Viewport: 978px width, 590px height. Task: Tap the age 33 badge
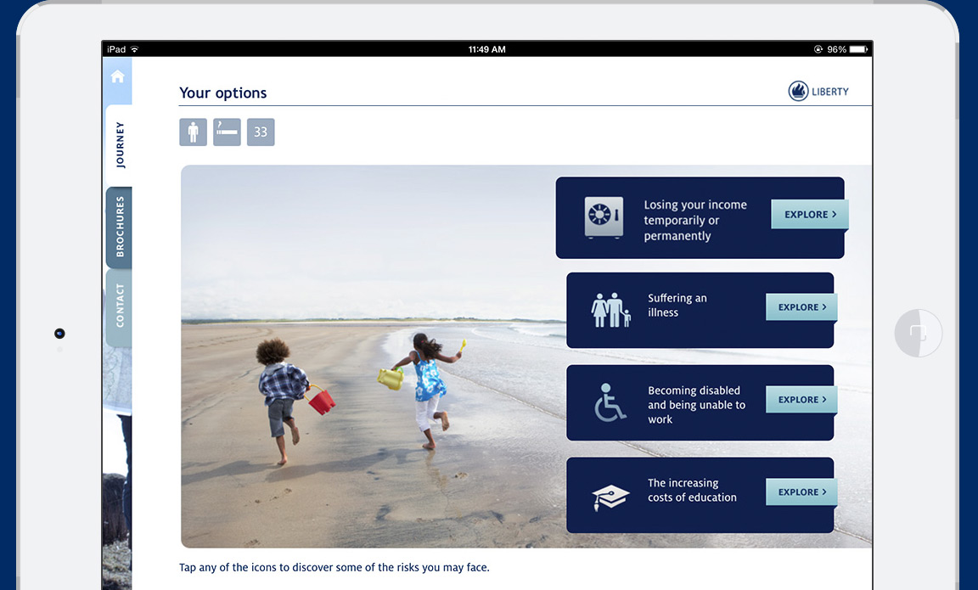pos(261,132)
